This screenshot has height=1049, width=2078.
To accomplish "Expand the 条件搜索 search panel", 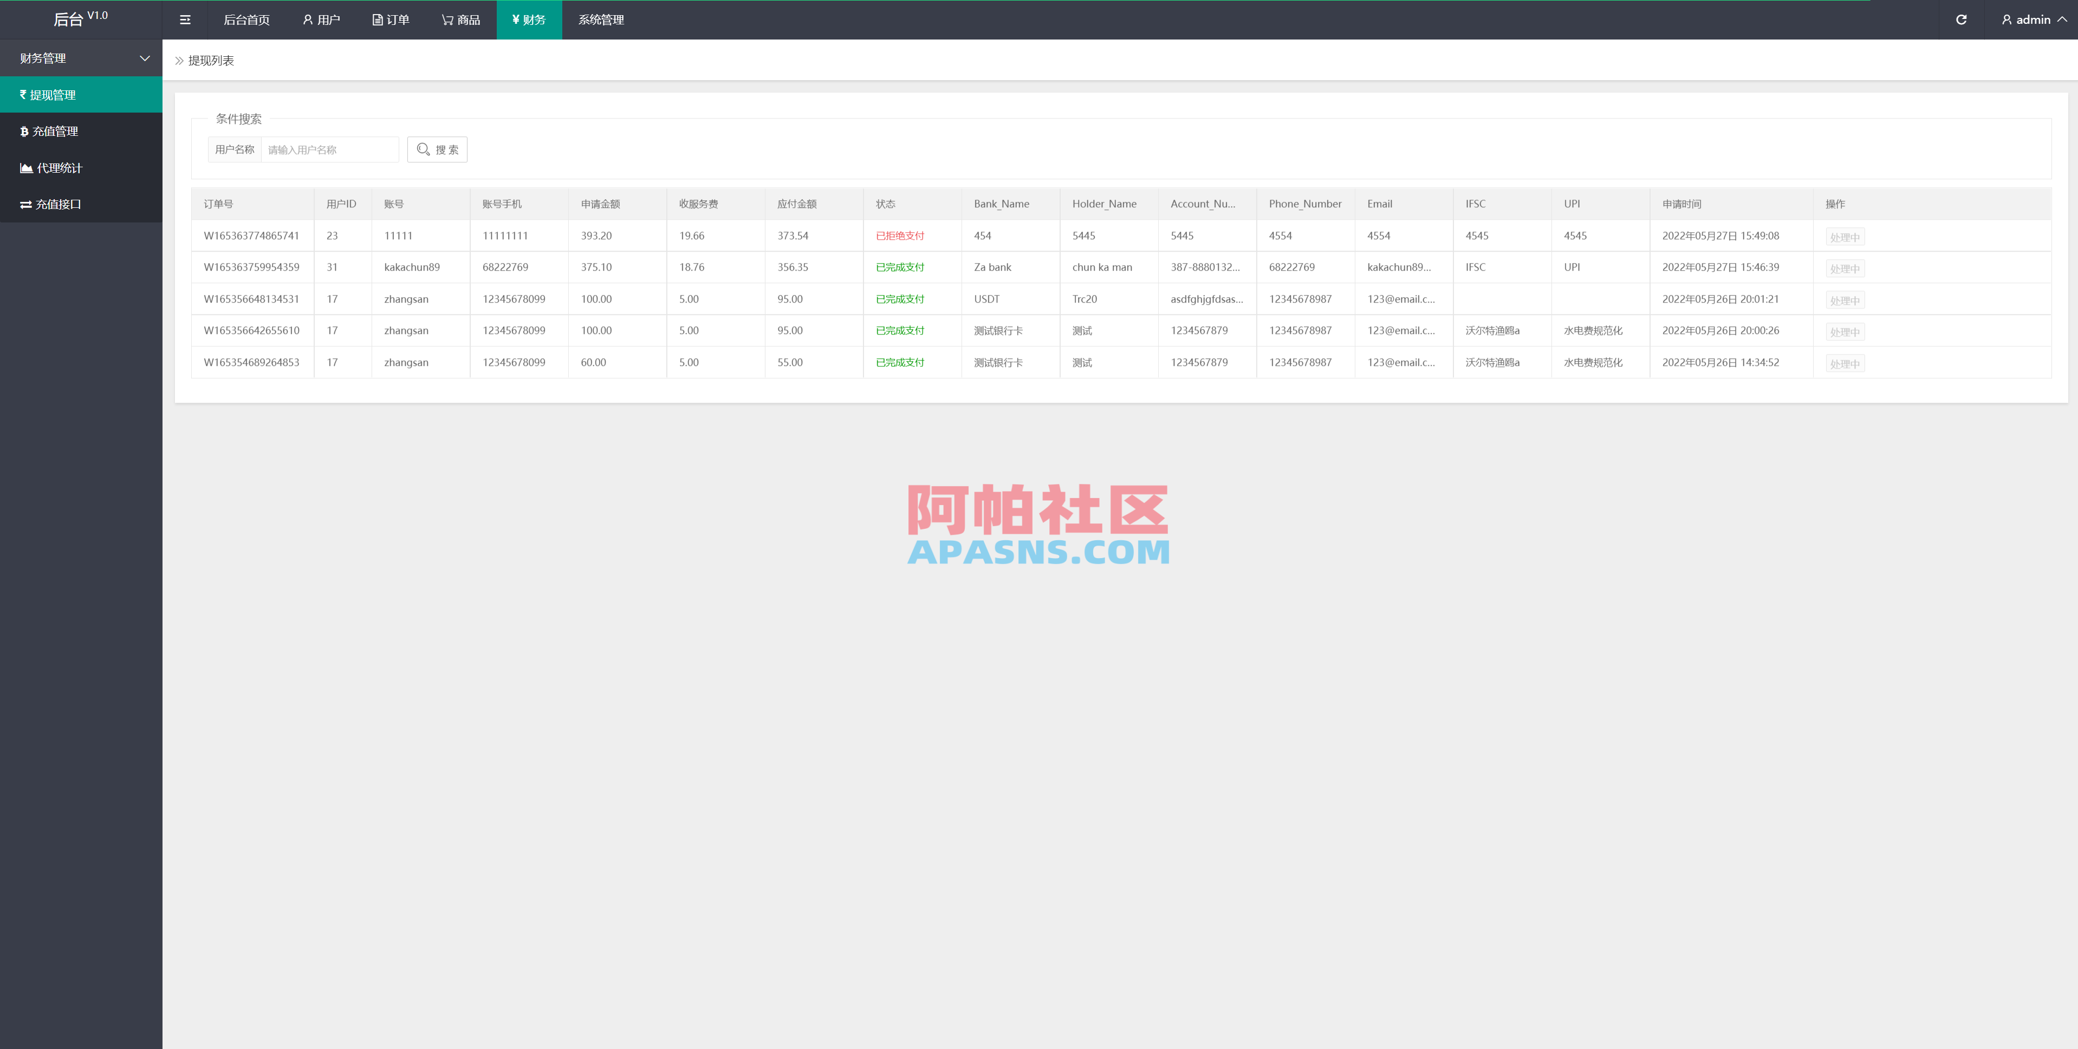I will [239, 119].
